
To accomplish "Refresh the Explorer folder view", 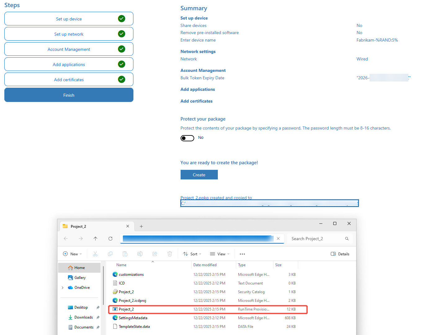I will coord(110,238).
